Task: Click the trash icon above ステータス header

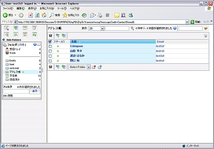Action: 50,36
